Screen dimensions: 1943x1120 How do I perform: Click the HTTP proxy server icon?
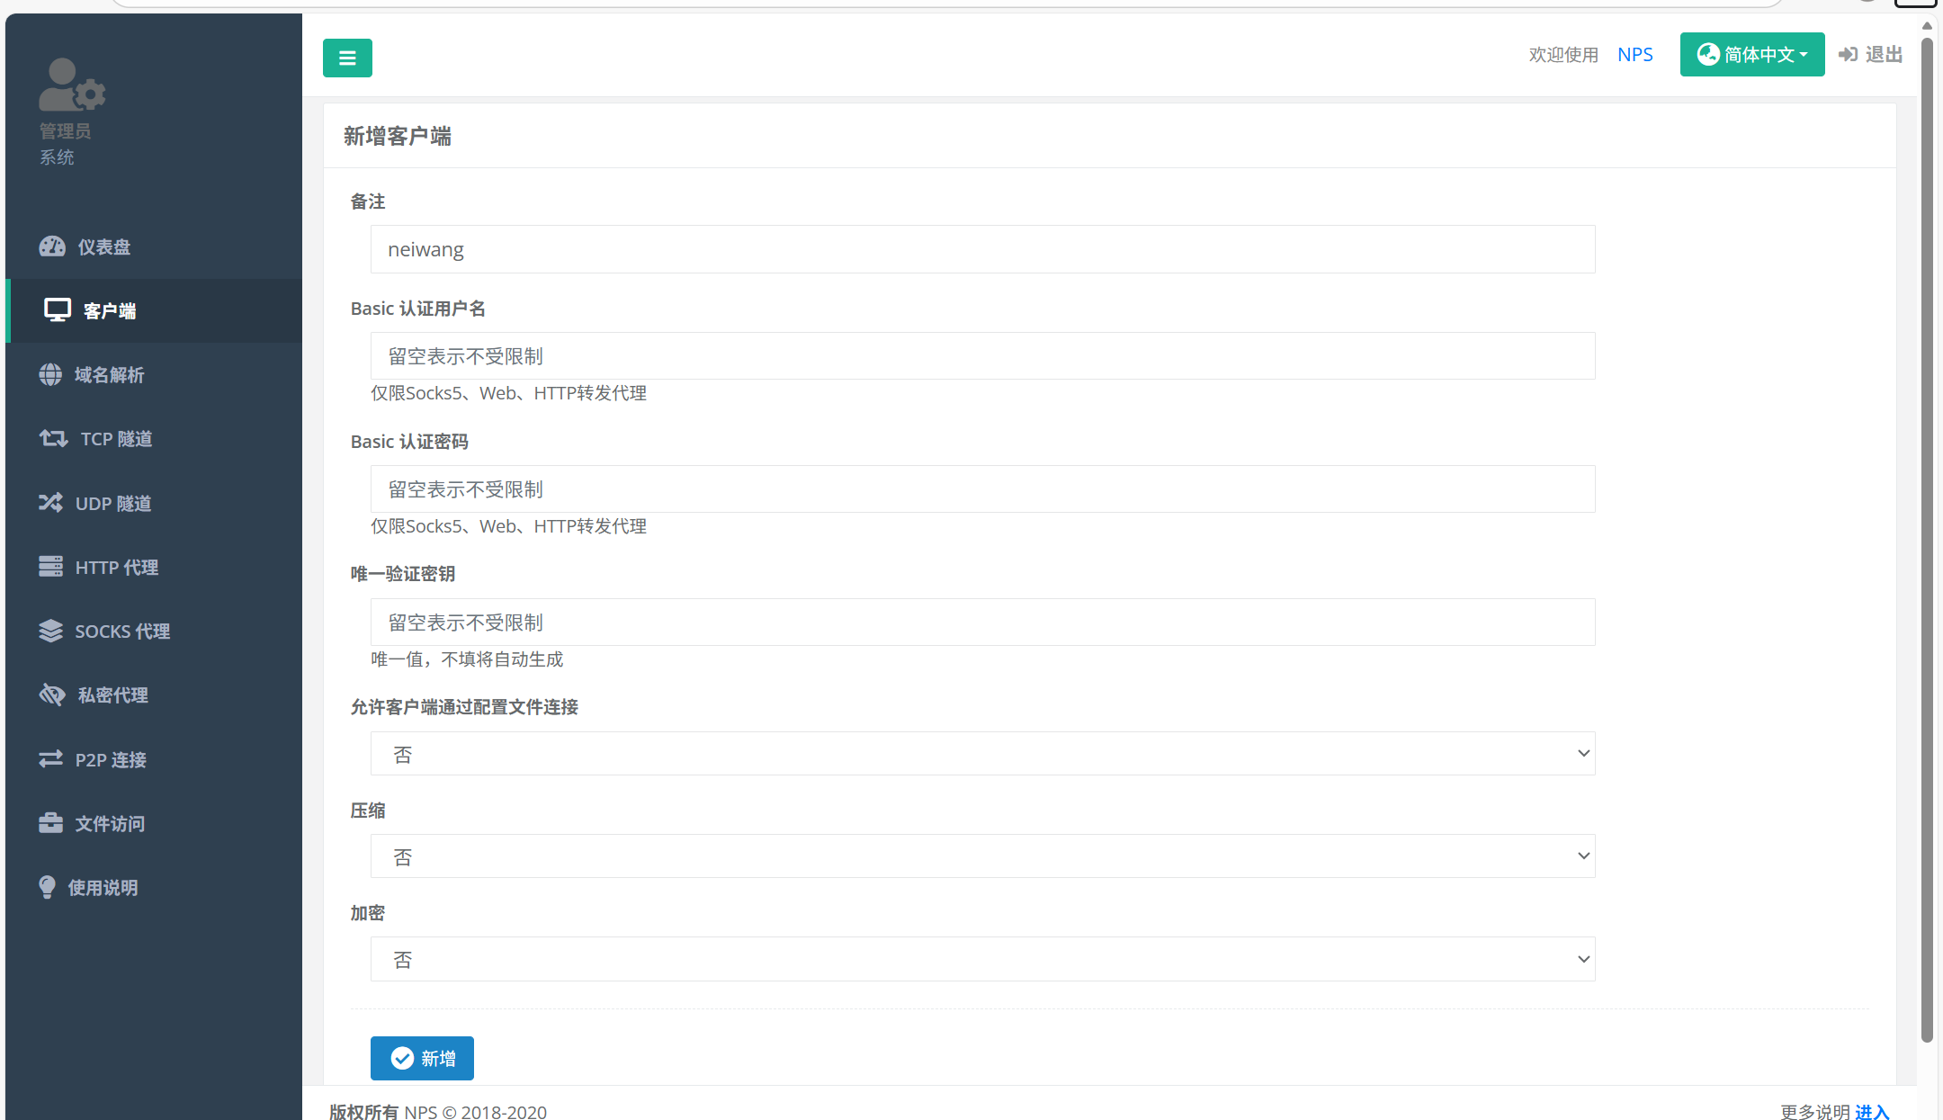click(50, 567)
